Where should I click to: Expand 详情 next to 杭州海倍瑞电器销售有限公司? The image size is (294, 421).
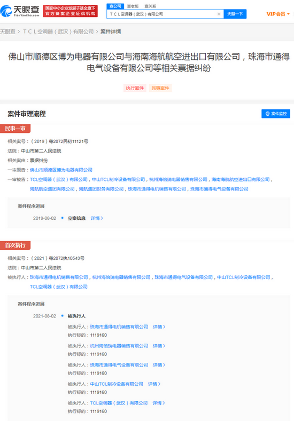tap(159, 346)
